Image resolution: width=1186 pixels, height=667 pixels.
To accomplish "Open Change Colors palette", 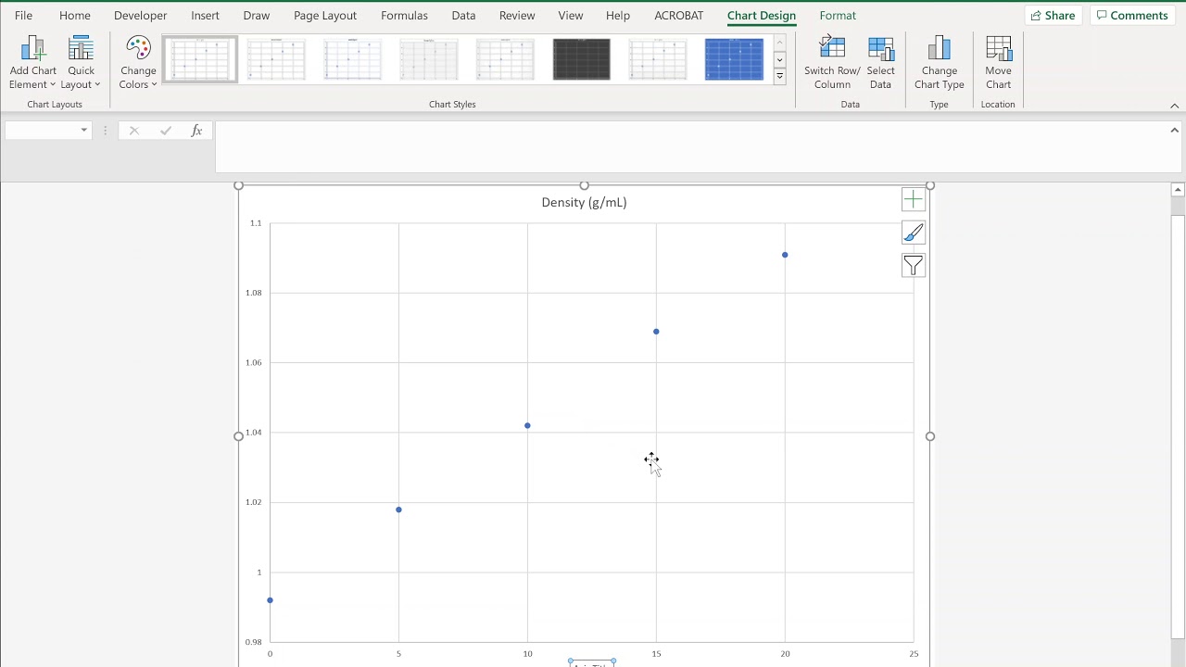I will [x=138, y=63].
